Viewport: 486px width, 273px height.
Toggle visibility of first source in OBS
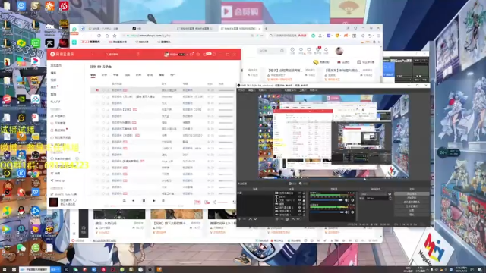(300, 193)
